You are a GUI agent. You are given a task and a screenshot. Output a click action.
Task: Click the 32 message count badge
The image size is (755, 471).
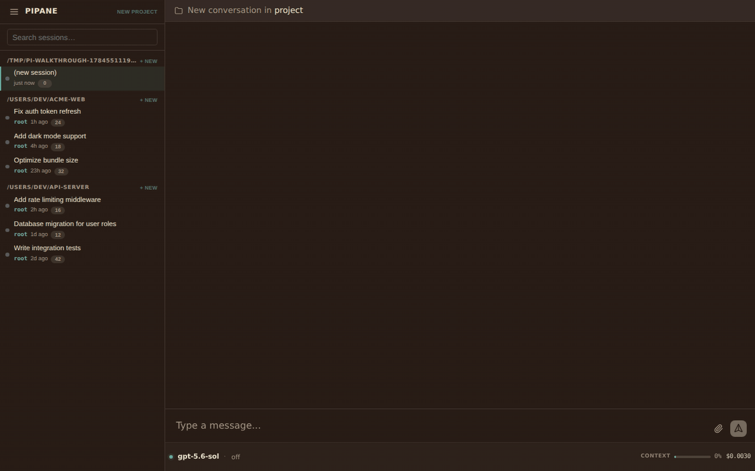[61, 171]
